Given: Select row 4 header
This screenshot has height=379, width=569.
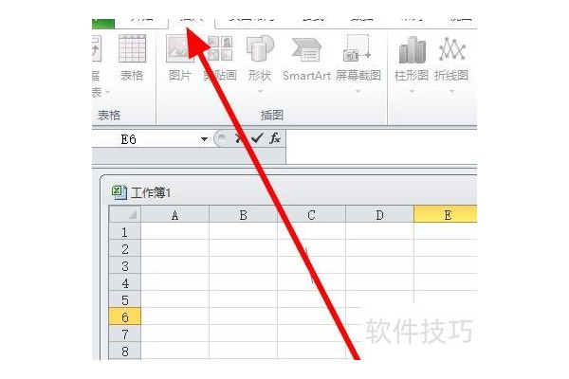Looking at the screenshot, I should coord(125,282).
